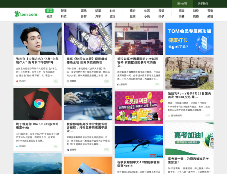Click the TOM会员专属新功能 banner
Screen dimensions: 227x174
pos(189,39)
